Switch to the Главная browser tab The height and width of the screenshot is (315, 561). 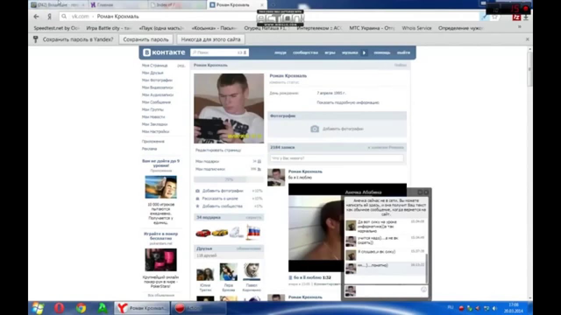[x=117, y=5]
